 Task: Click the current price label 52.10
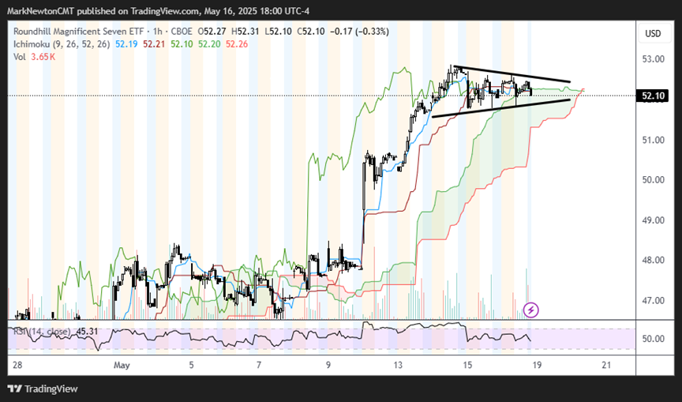[651, 96]
